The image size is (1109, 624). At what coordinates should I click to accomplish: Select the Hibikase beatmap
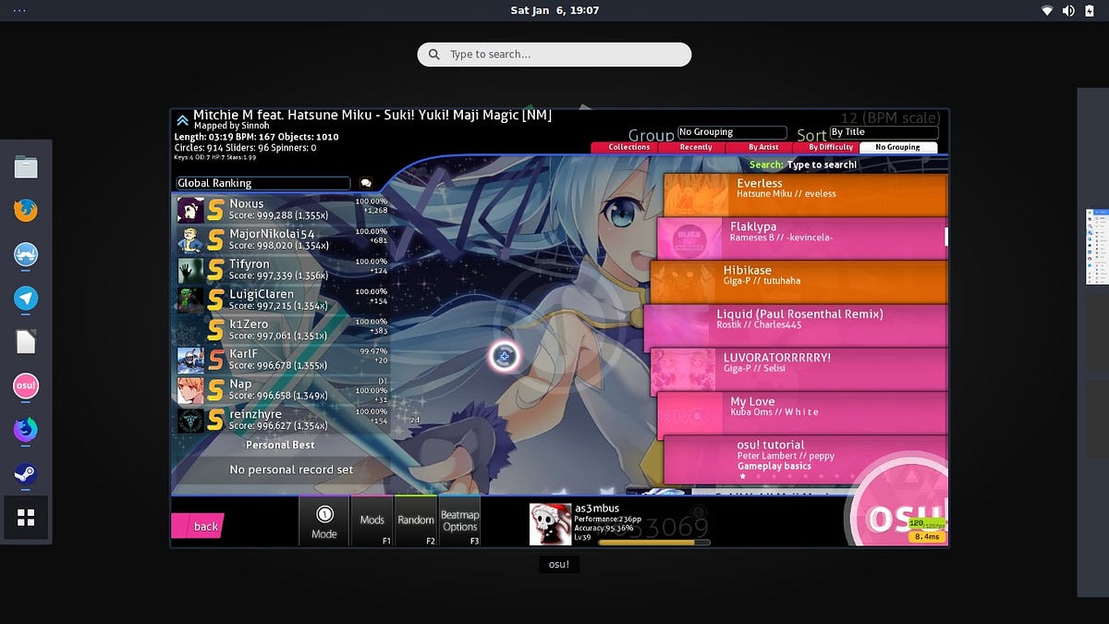point(799,282)
